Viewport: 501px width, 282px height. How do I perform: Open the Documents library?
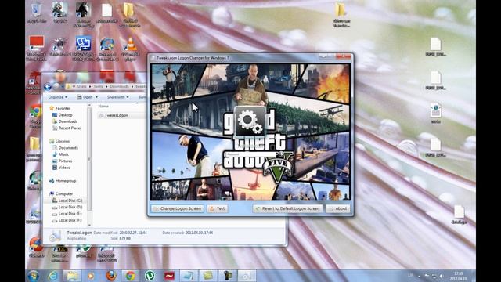click(66, 148)
